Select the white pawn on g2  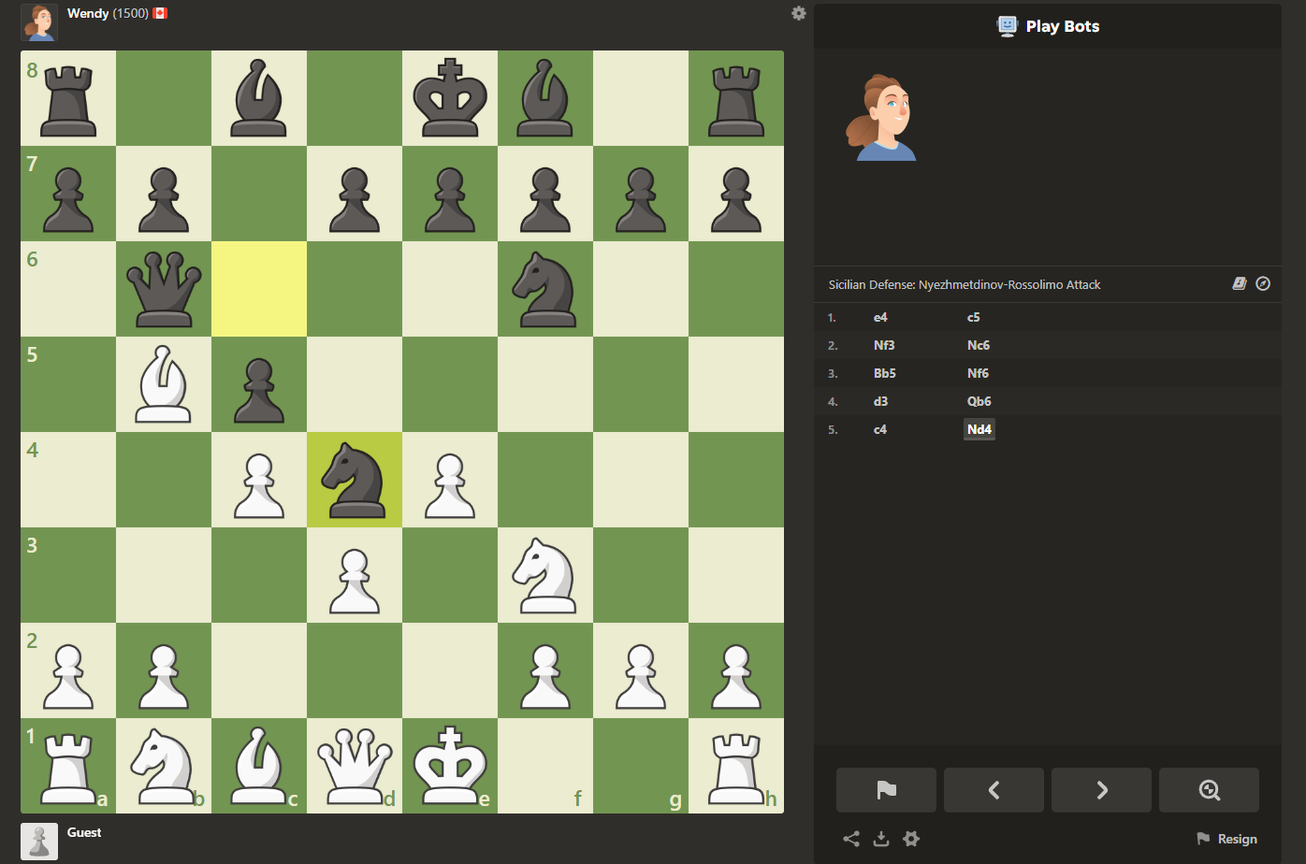tap(641, 670)
